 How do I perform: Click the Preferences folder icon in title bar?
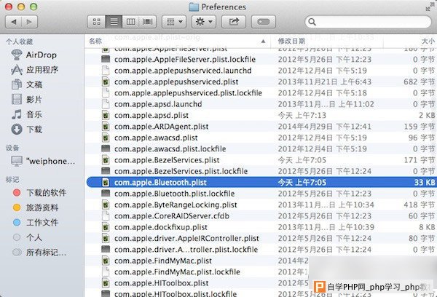tap(194, 7)
